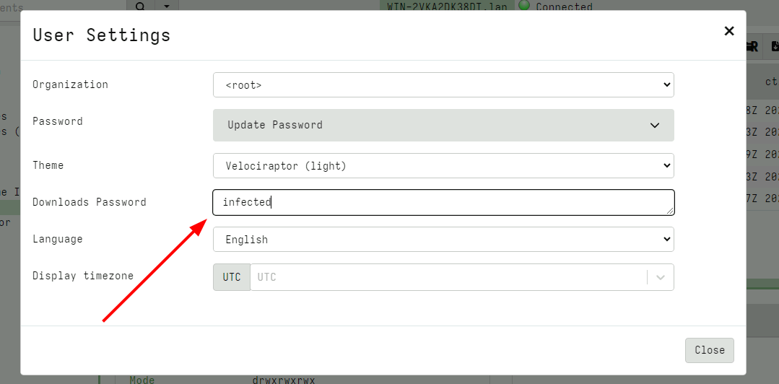Screen dimensions: 779x384
Task: Click the magnifier search icon in top bar
Action: (140, 6)
